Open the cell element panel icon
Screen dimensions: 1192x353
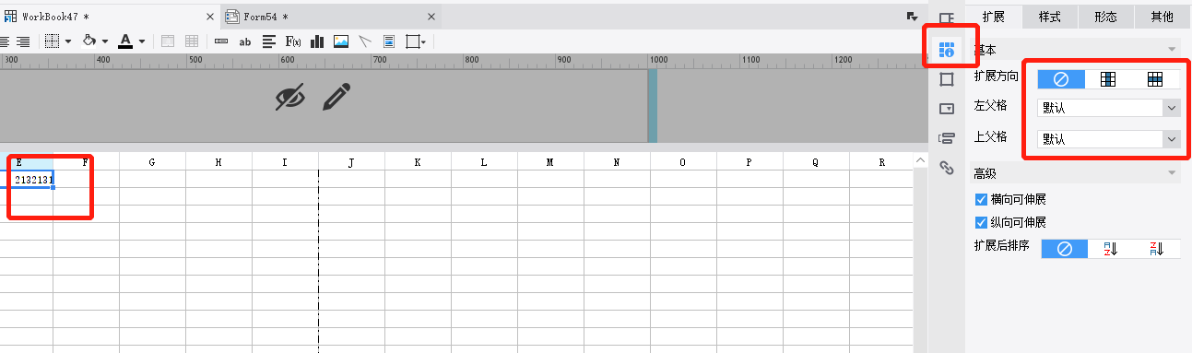[x=946, y=18]
